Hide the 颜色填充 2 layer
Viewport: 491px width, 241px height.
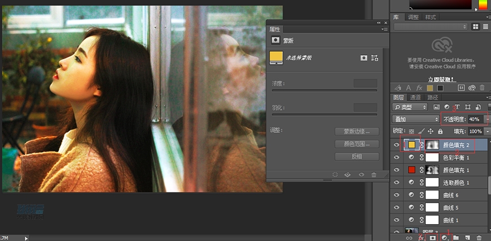click(x=397, y=145)
